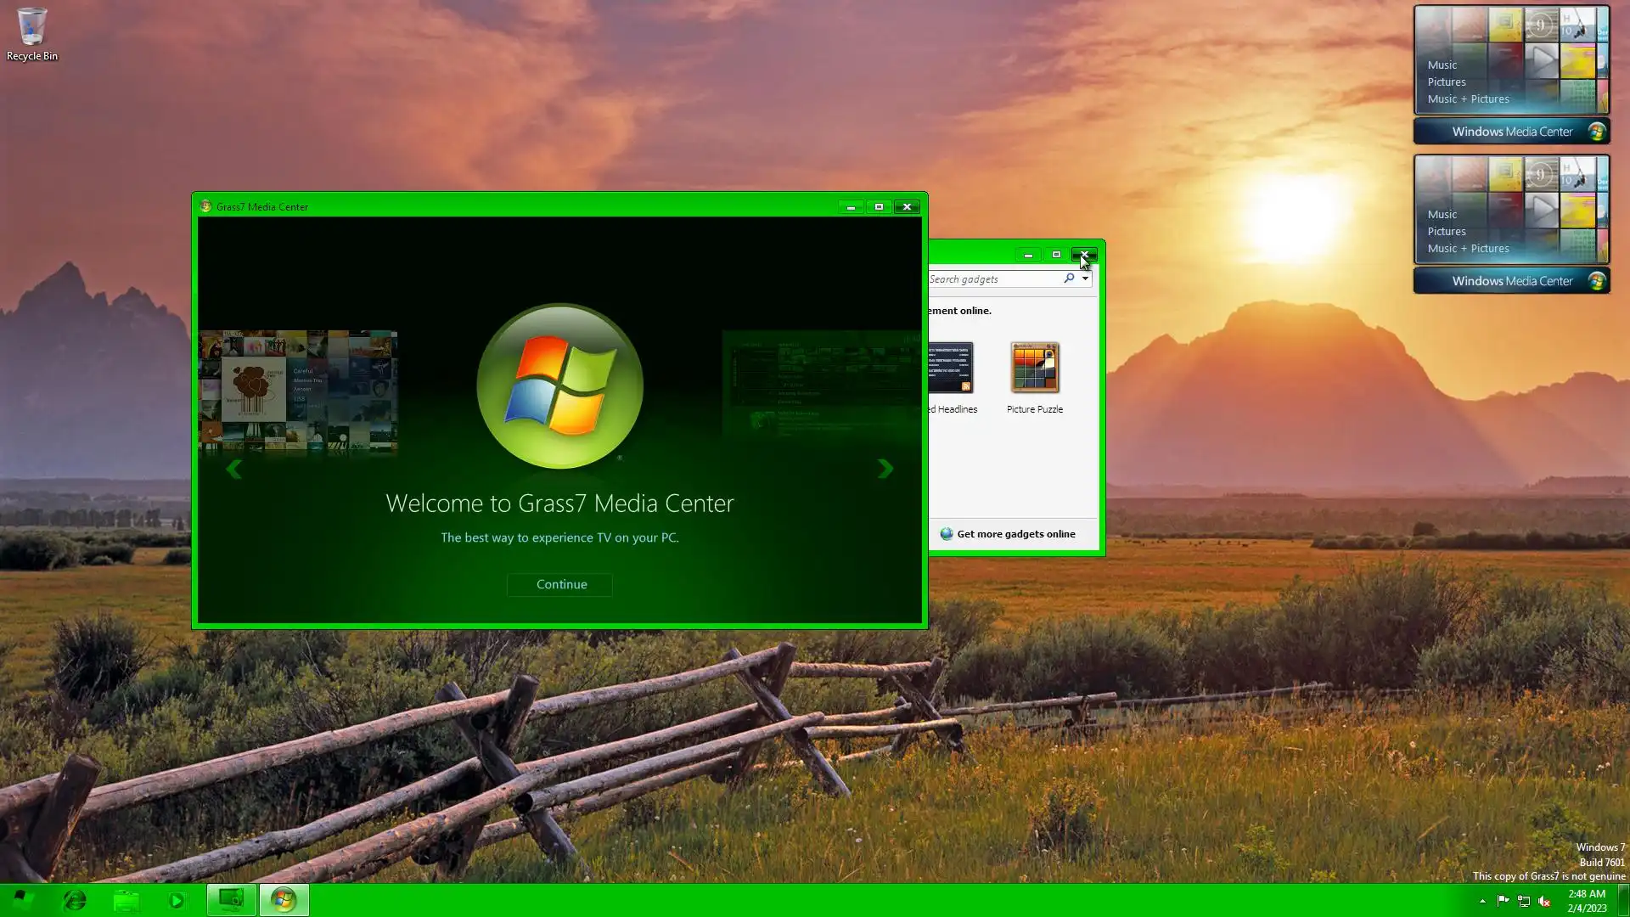Expand the search gadgets dropdown arrow
The width and height of the screenshot is (1630, 917).
[x=1085, y=278]
